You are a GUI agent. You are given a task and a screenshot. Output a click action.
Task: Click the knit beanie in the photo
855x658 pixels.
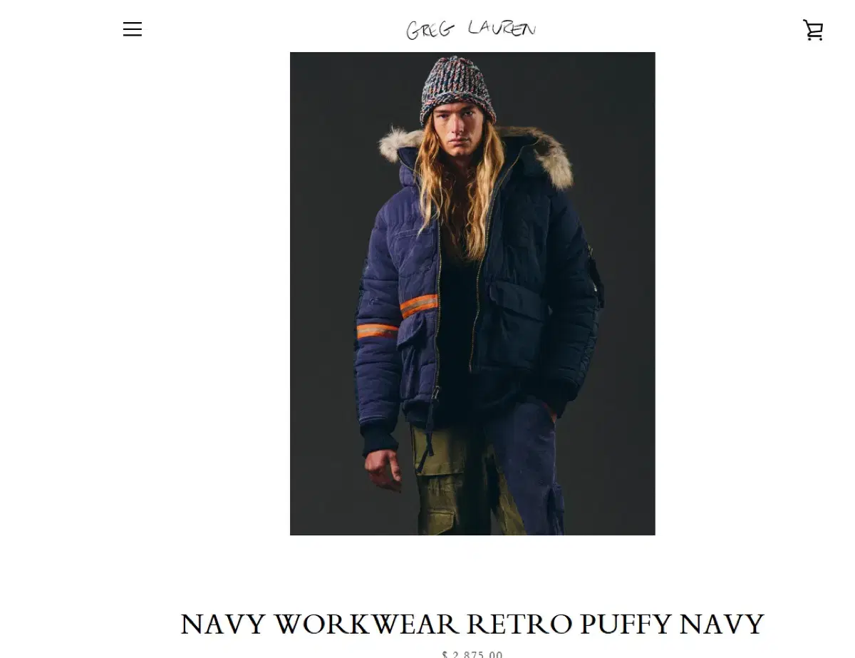(x=457, y=89)
